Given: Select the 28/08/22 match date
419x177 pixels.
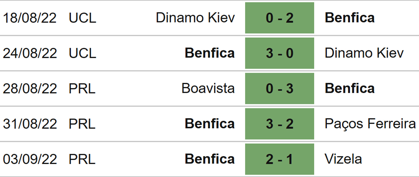Looking at the screenshot, I should [x=30, y=88].
